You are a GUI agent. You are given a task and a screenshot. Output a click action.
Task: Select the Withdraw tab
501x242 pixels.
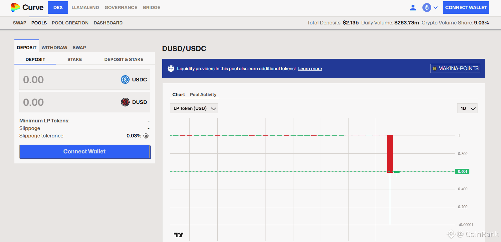[54, 48]
